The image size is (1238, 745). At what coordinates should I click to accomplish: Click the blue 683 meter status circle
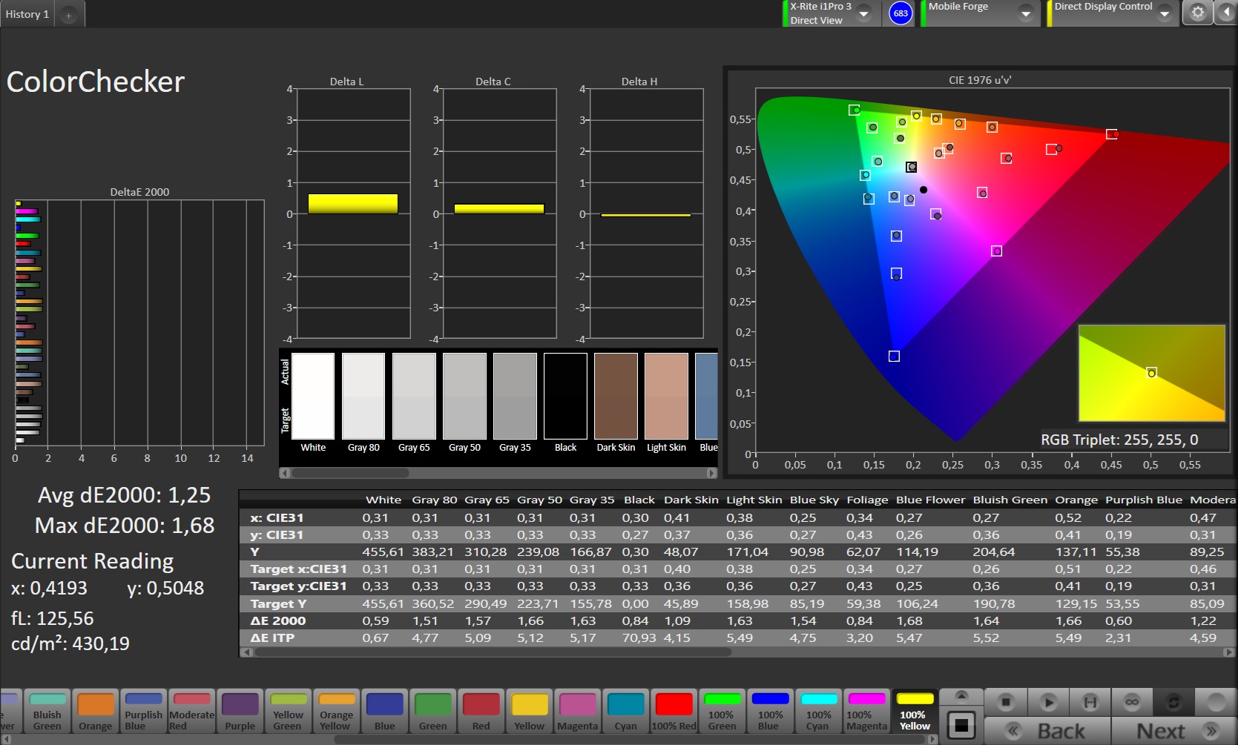click(900, 13)
